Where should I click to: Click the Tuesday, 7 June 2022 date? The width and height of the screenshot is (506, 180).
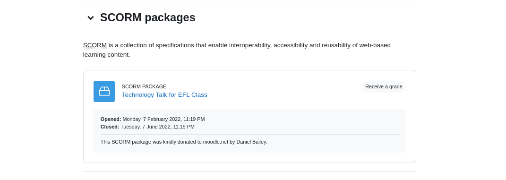[x=157, y=127]
